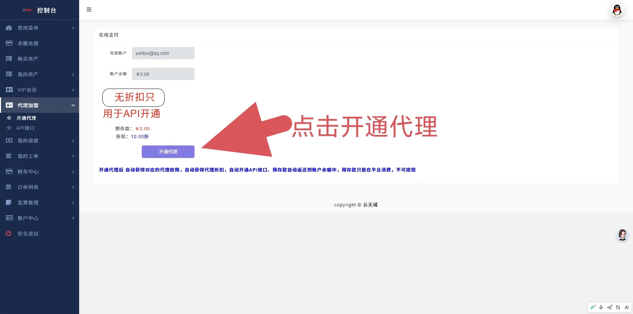The height and width of the screenshot is (314, 633).
Task: Expand the 账户中心 chevron
Action: 73,218
